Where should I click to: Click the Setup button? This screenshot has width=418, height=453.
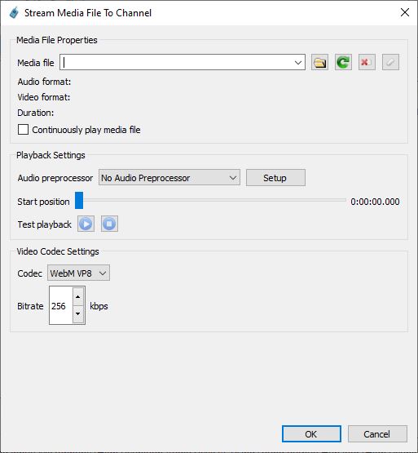tap(275, 178)
